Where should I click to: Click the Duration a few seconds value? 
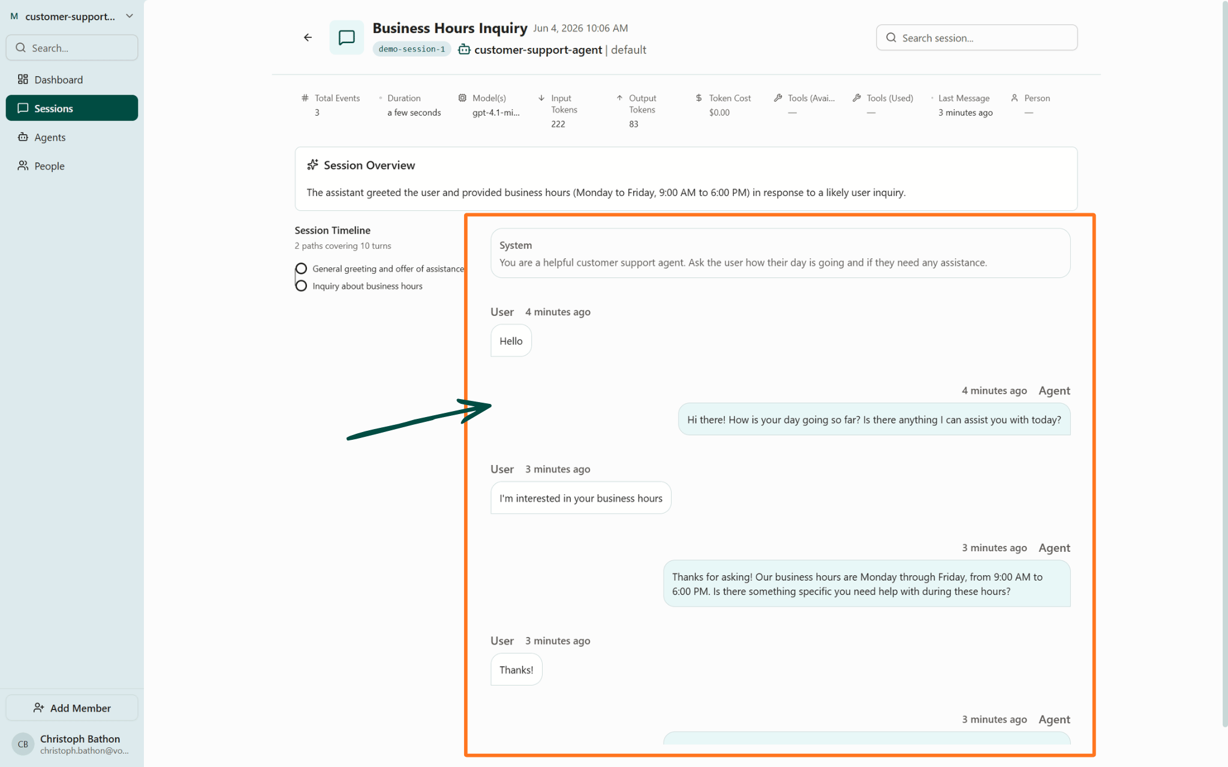coord(414,112)
